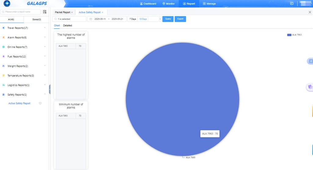Open the Dashboard navigation item

click(148, 4)
